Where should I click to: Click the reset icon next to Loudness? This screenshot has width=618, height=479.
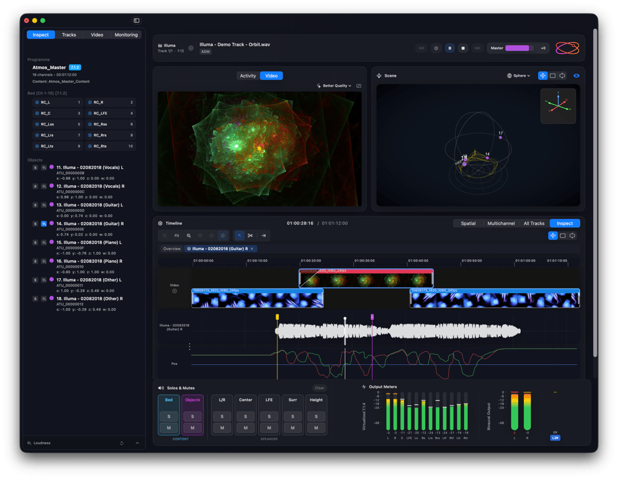(x=122, y=443)
